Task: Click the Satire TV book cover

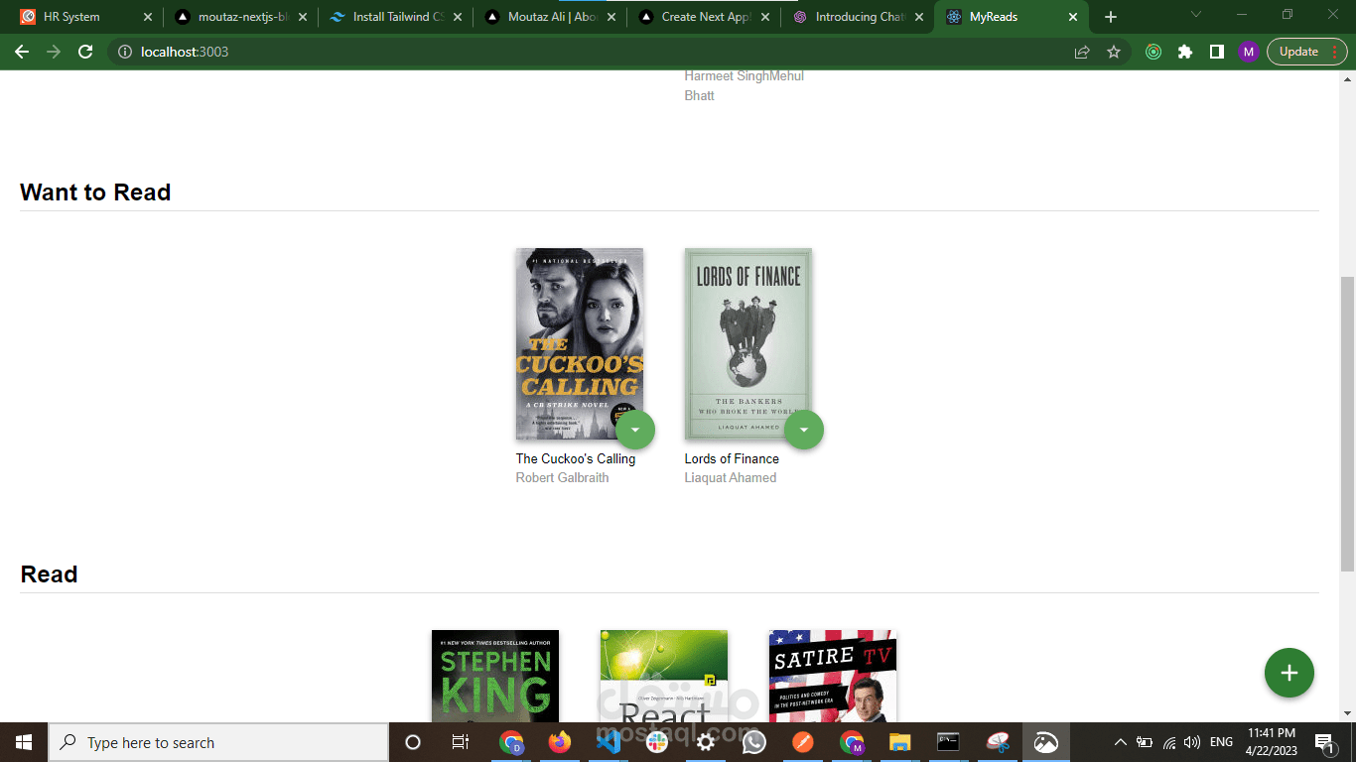Action: [833, 676]
